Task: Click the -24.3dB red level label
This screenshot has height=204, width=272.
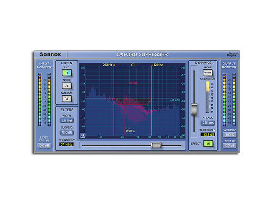Action: [x=133, y=83]
